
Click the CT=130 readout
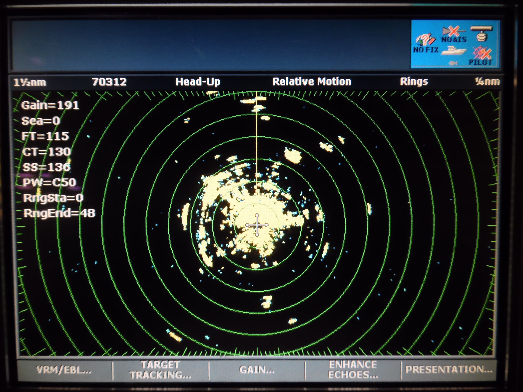47,152
